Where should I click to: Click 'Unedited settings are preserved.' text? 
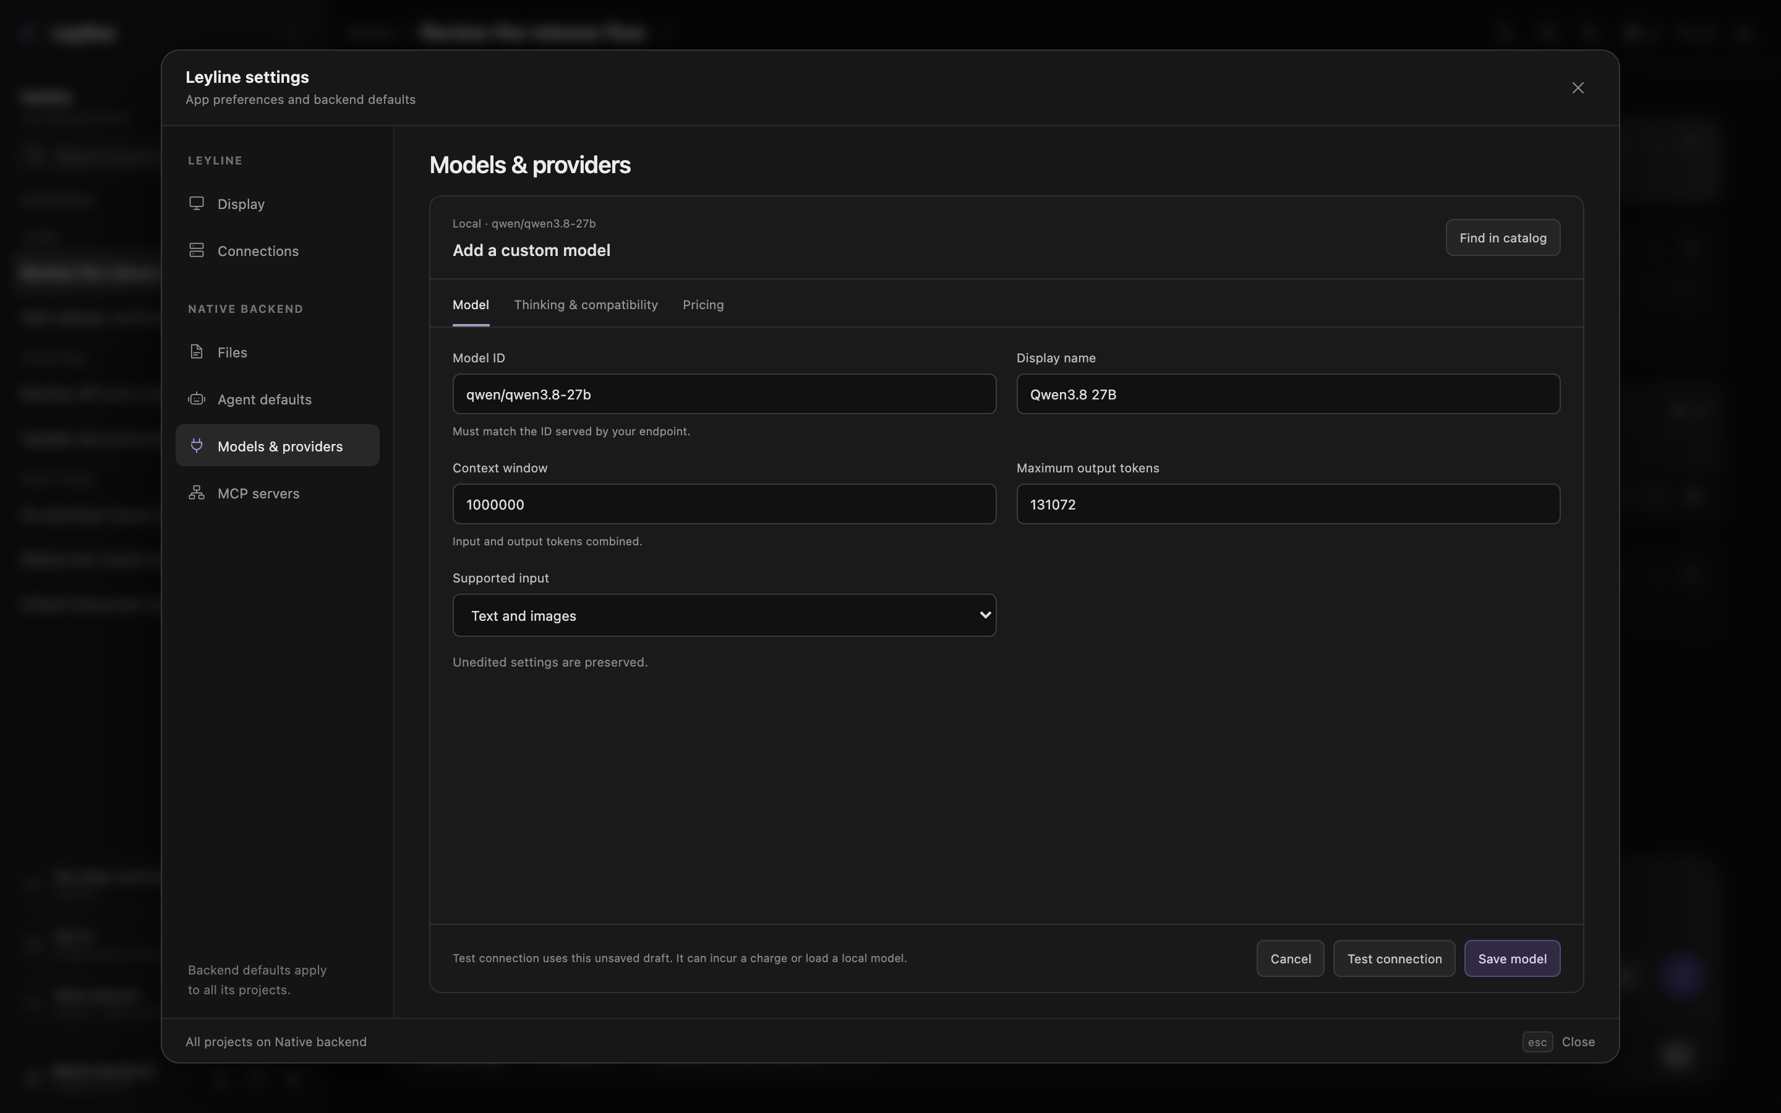[550, 662]
